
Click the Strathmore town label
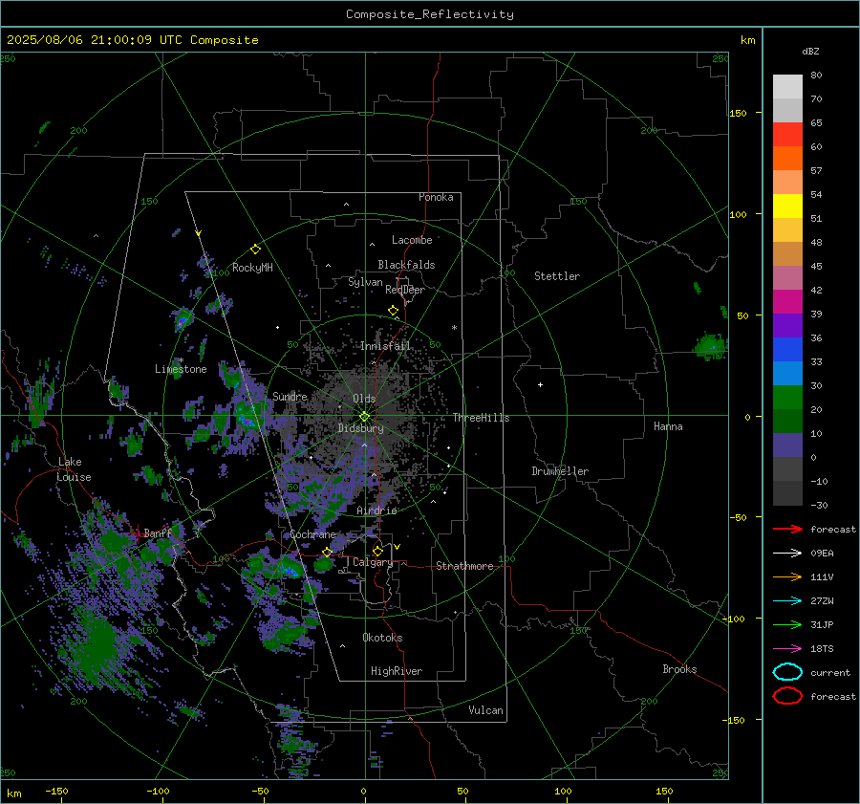coord(464,566)
